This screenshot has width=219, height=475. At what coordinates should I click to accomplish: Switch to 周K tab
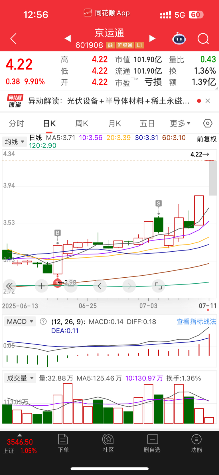[82, 123]
